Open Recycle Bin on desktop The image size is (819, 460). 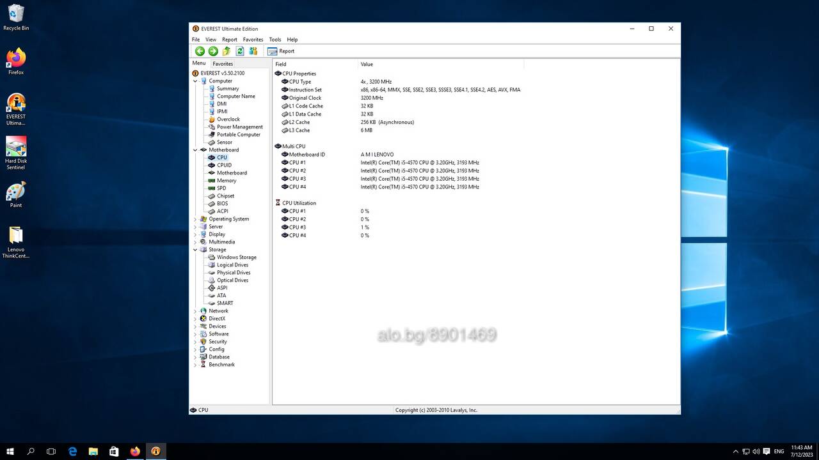(16, 17)
